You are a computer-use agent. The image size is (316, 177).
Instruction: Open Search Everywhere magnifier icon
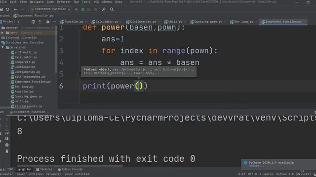(112, 9)
